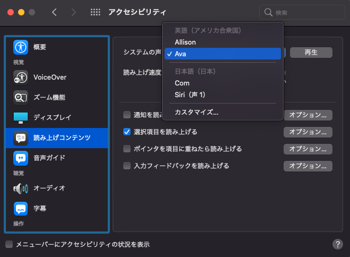Image resolution: width=350 pixels, height=257 pixels.
Task: Select the オーディオ speaker icon
Action: coord(21,188)
